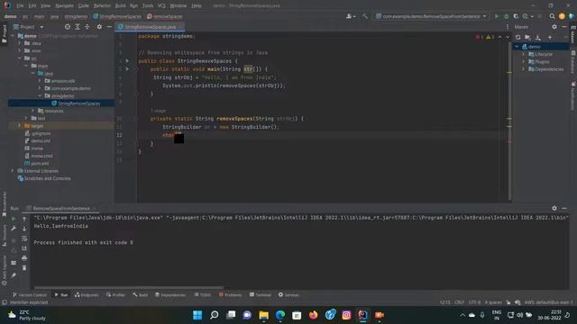Print console output printer icon
This screenshot has width=577, height=324.
(x=24, y=258)
